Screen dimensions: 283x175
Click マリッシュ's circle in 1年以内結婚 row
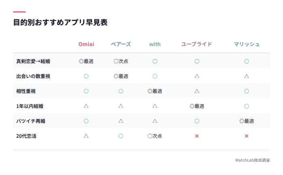247,106
